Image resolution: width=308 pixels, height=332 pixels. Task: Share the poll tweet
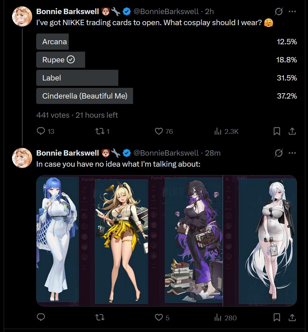(292, 131)
